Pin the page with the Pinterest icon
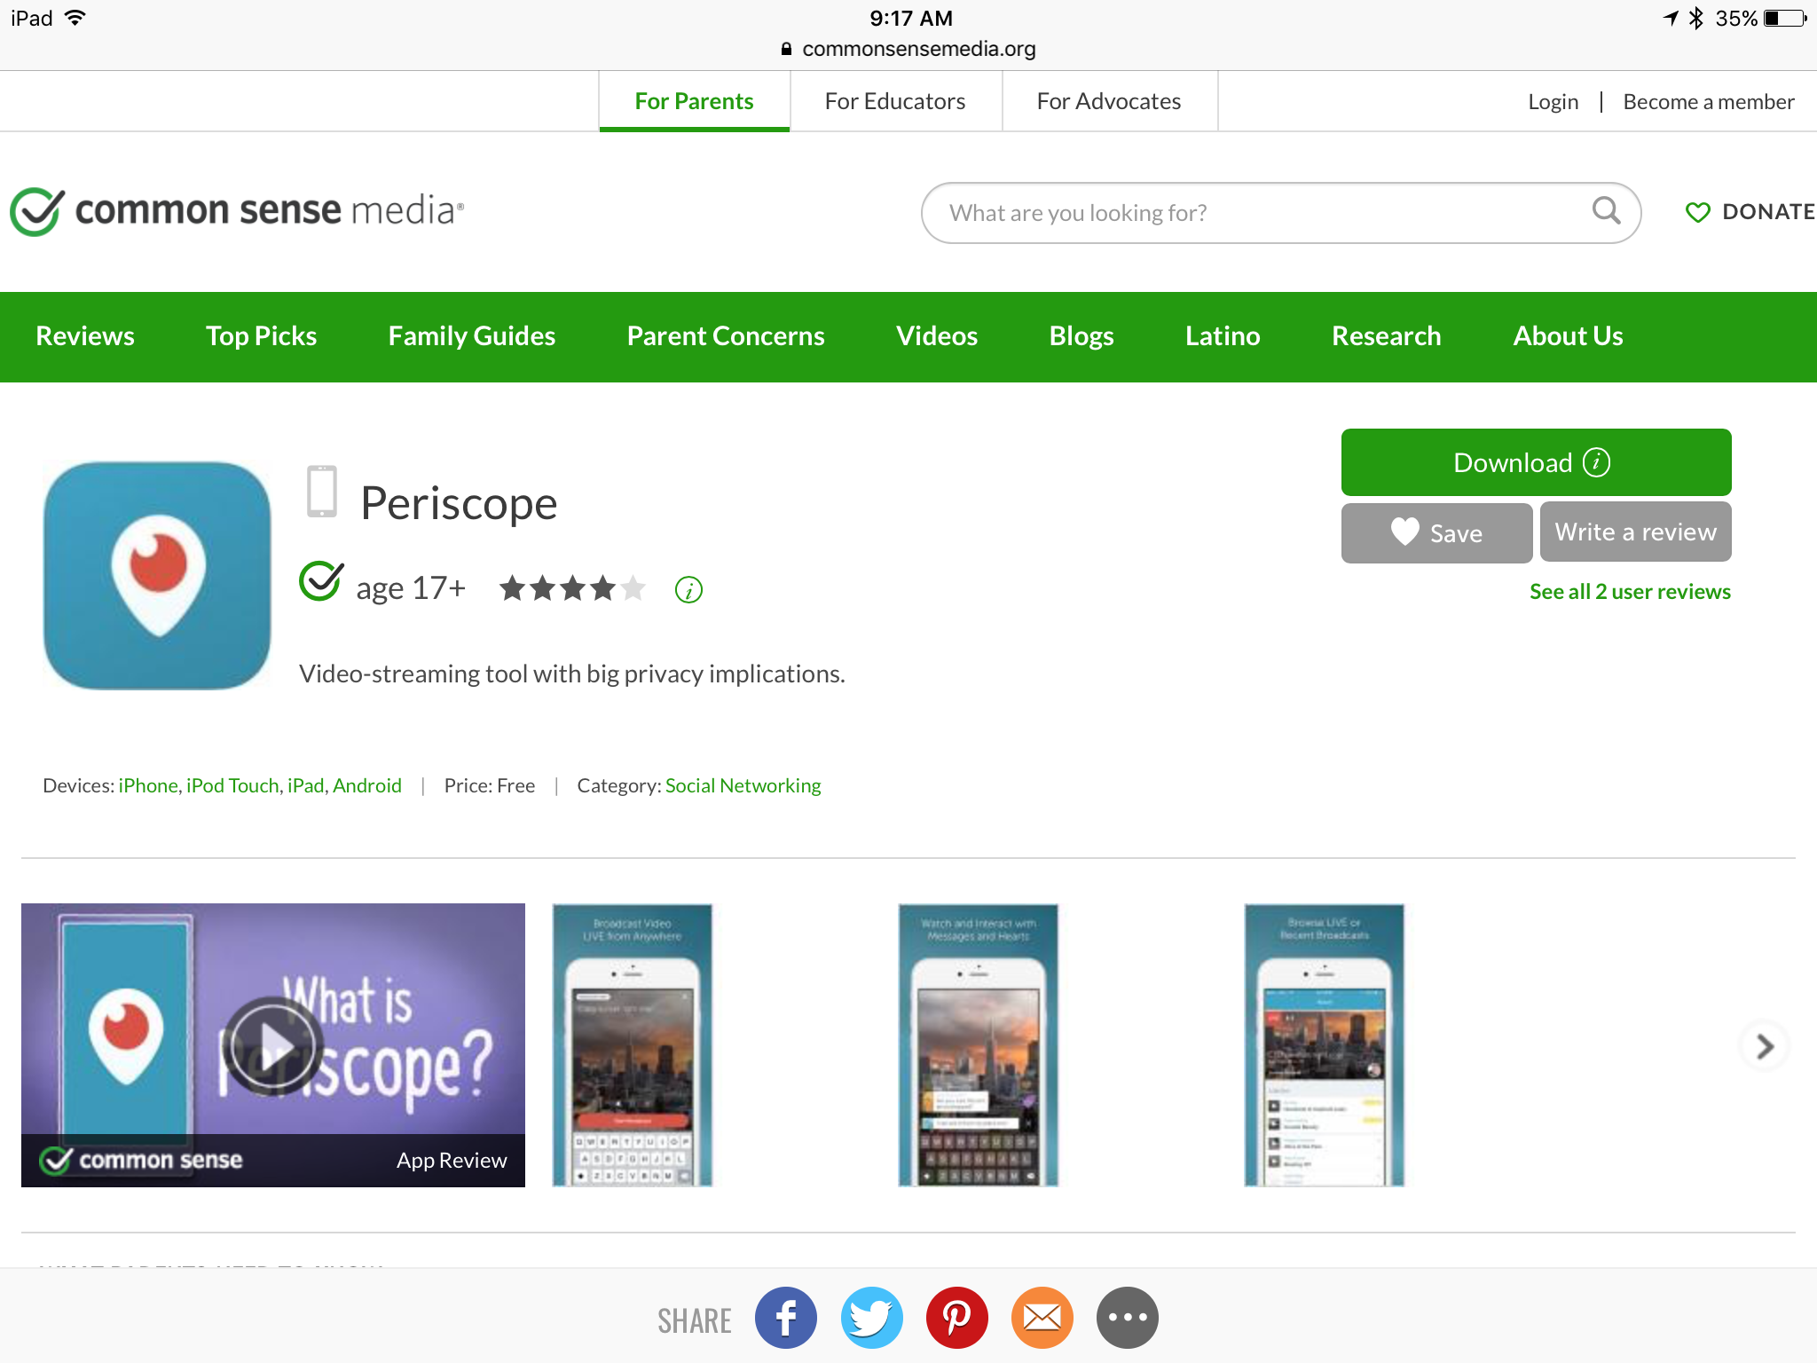 tap(956, 1318)
